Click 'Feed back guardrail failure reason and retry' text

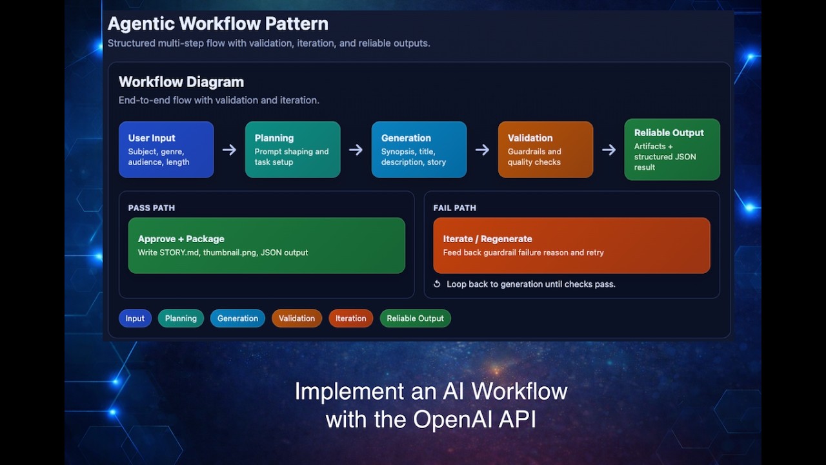(x=523, y=253)
